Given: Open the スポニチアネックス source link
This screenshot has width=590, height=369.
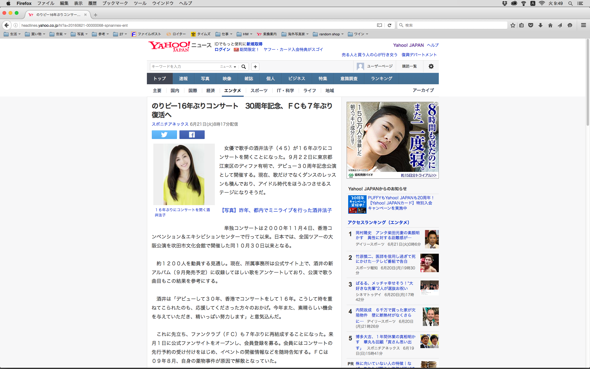Looking at the screenshot, I should (170, 124).
